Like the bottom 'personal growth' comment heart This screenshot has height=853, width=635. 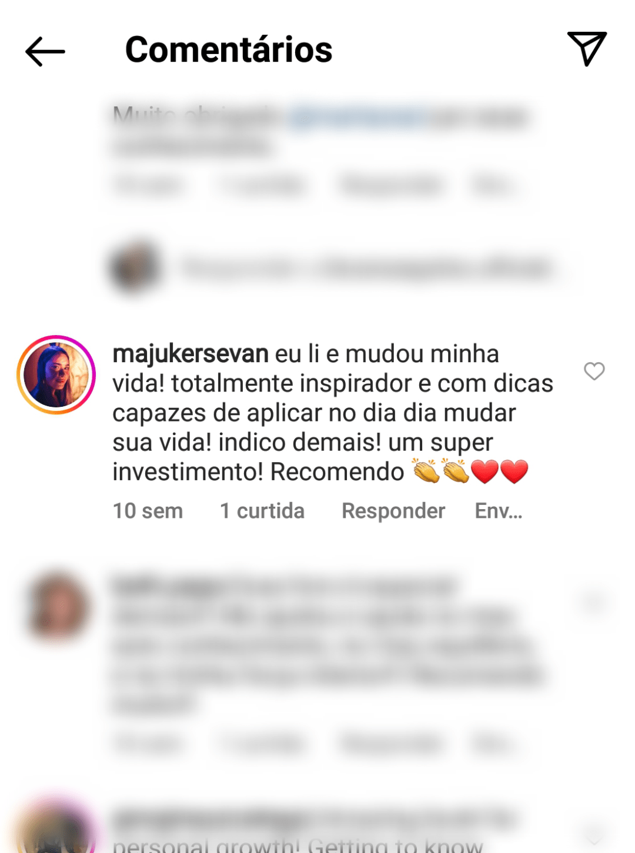[594, 835]
